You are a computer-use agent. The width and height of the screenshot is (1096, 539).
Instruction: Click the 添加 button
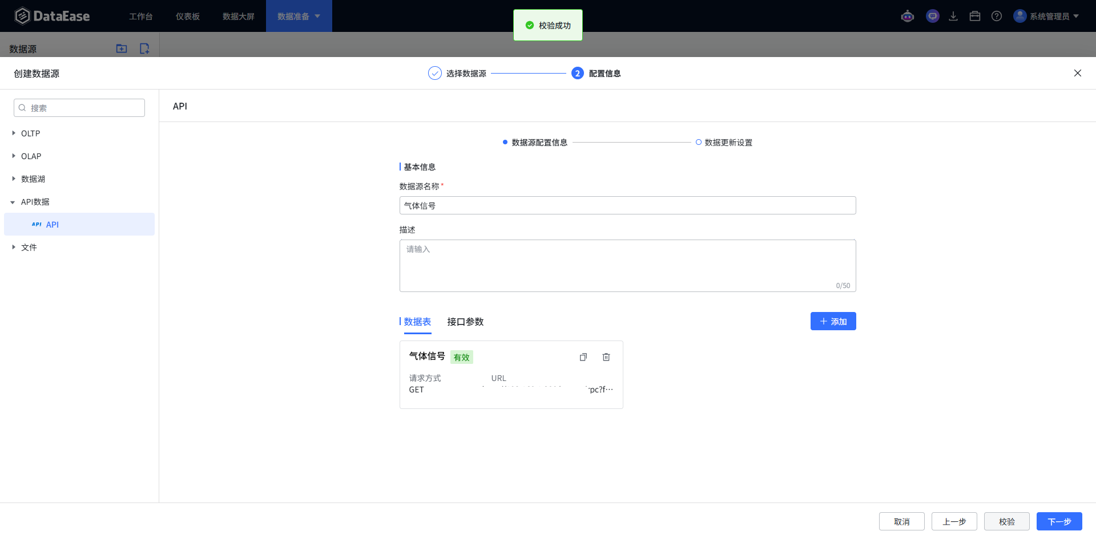833,321
